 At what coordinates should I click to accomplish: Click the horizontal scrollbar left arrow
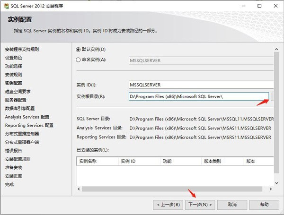pos(79,189)
